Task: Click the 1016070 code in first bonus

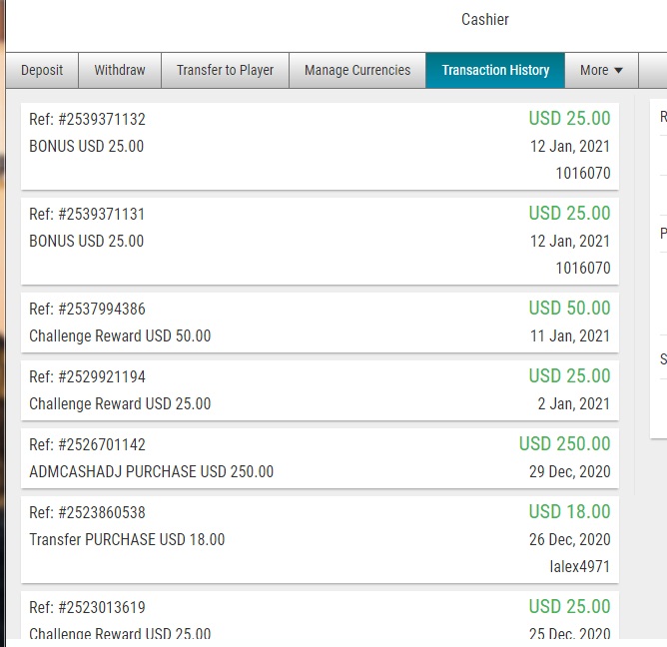Action: (x=583, y=173)
